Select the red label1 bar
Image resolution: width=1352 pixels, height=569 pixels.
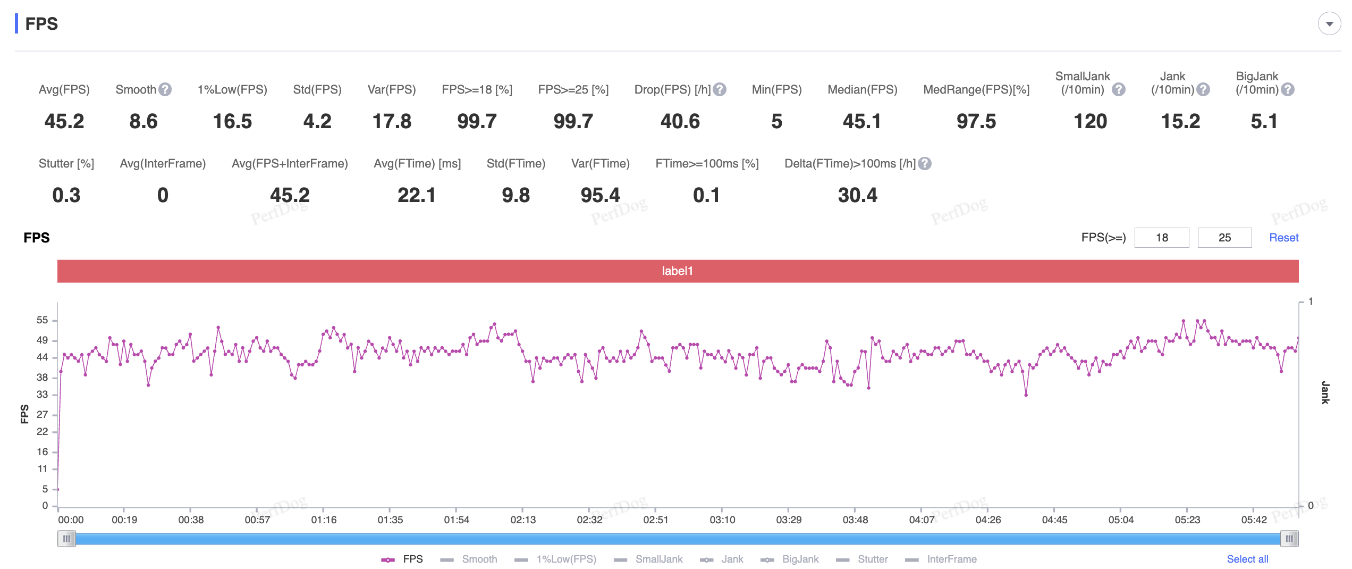click(678, 271)
